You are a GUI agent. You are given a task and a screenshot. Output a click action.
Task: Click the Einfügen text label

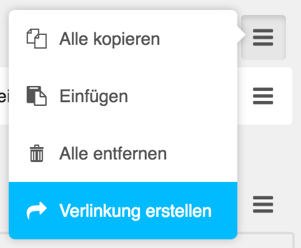94,97
